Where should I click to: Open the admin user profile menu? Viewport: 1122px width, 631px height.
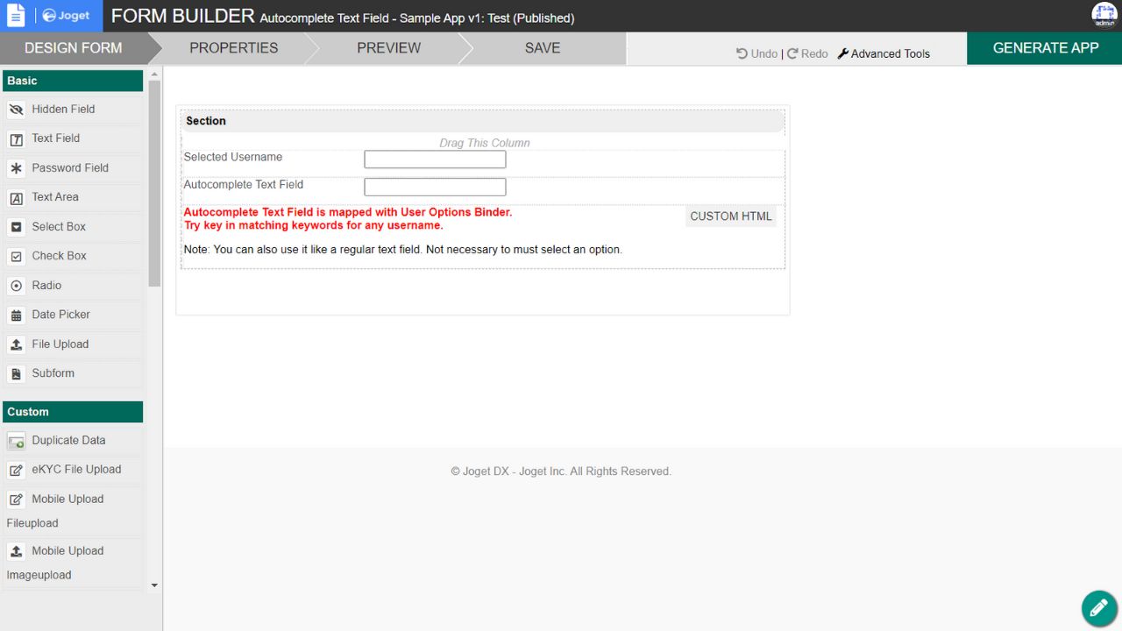click(1104, 16)
